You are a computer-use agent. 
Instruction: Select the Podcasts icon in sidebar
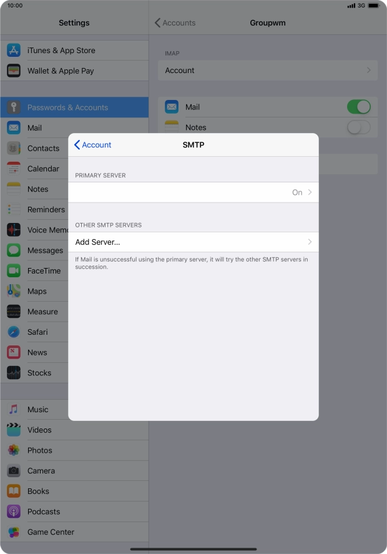click(x=14, y=512)
